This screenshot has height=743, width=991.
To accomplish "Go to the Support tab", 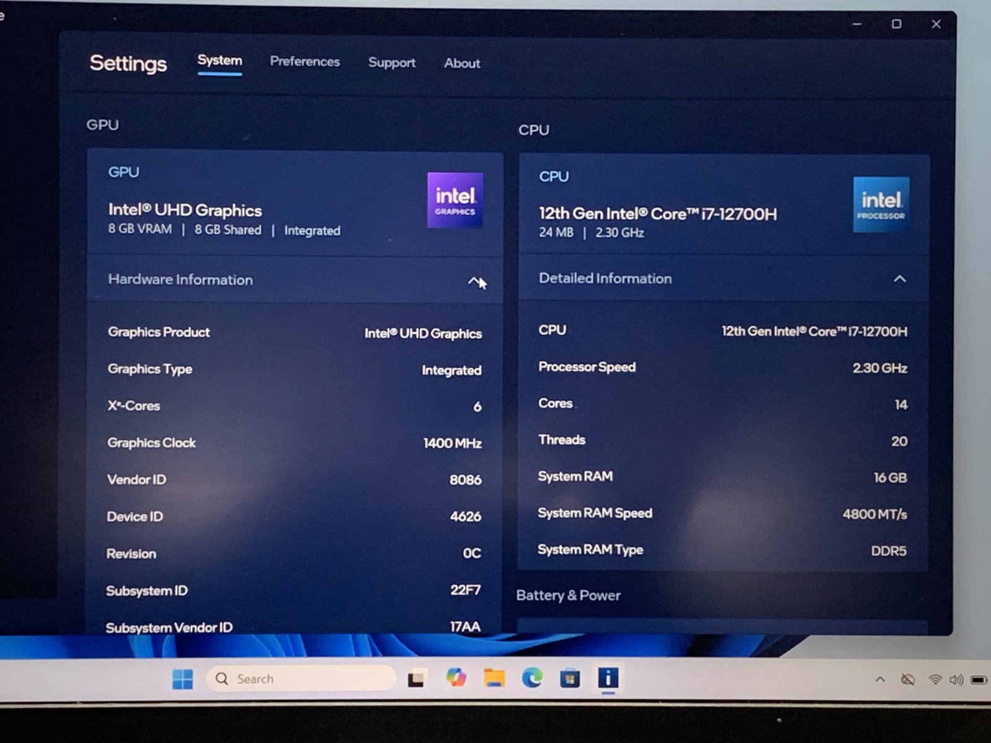I will pos(392,63).
